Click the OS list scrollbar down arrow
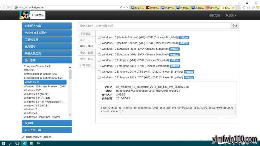 coord(70,115)
